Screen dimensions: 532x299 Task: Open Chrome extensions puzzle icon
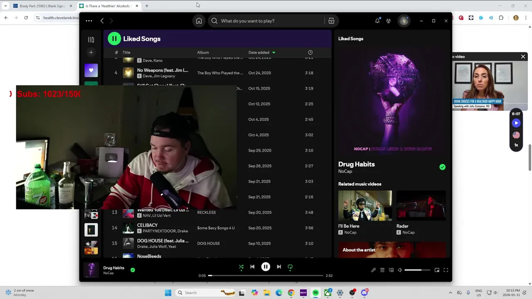501,18
